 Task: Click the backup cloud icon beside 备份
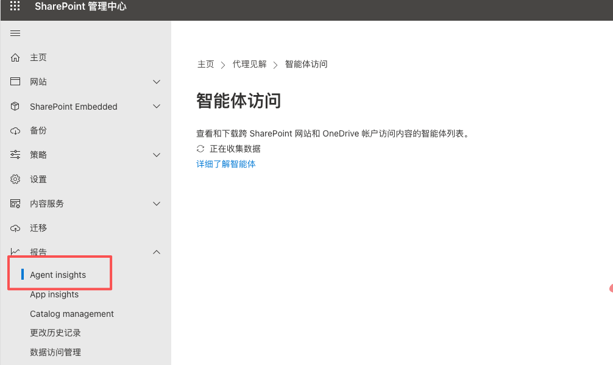(15, 130)
